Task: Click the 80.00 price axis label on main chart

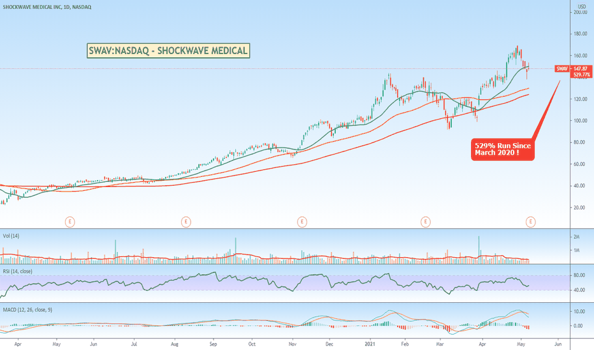Action: coord(579,143)
